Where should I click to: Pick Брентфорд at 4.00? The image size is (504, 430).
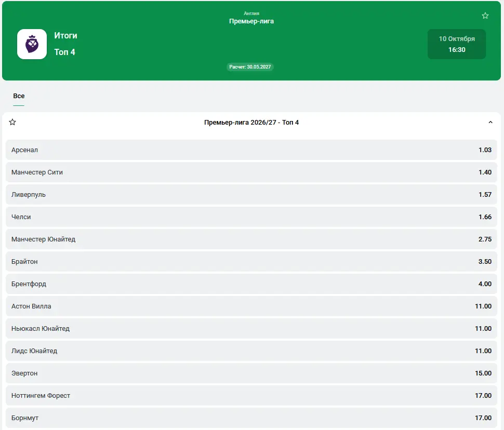251,284
